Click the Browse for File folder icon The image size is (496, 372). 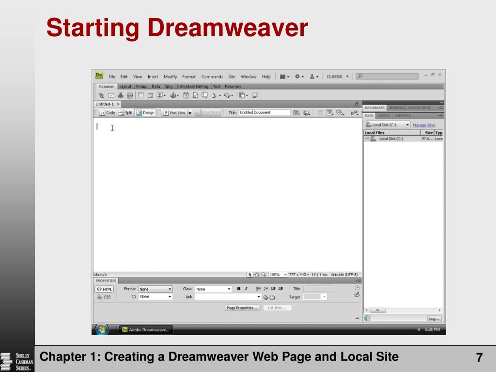272,297
